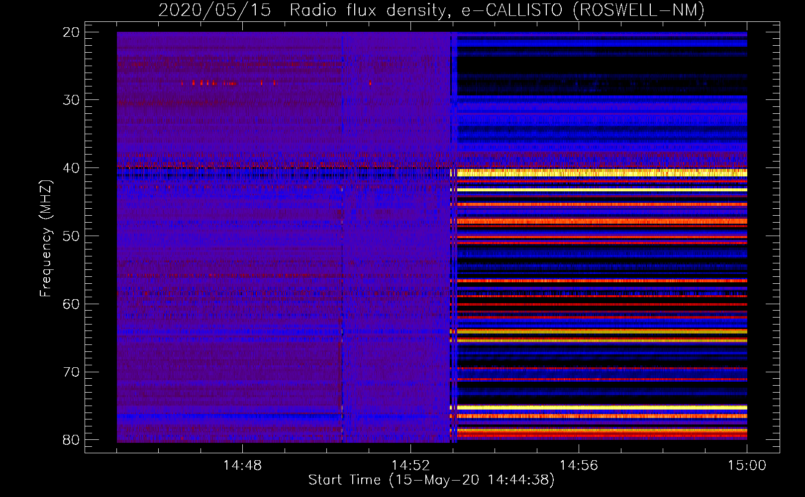805x497 pixels.
Task: Click the 80 frequency tick label
Action: 72,440
